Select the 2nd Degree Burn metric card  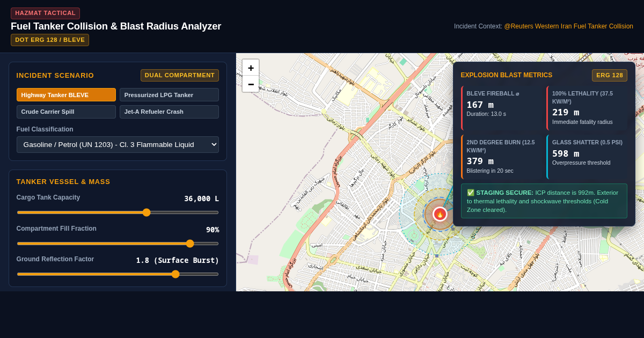point(501,157)
